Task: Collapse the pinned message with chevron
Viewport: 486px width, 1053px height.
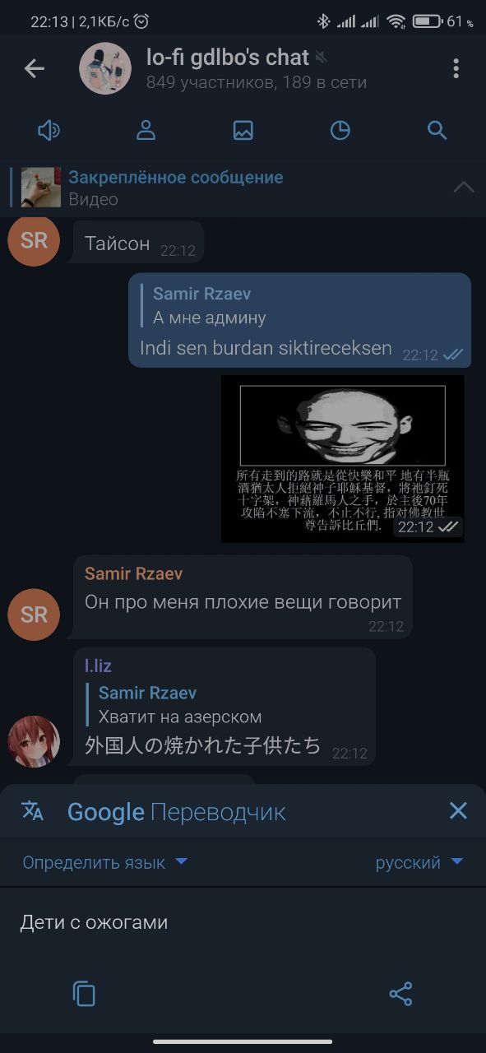Action: click(464, 188)
